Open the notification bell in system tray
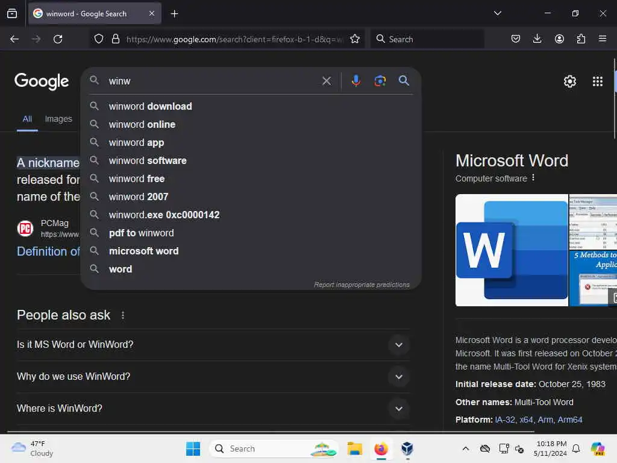This screenshot has width=617, height=463. click(576, 449)
